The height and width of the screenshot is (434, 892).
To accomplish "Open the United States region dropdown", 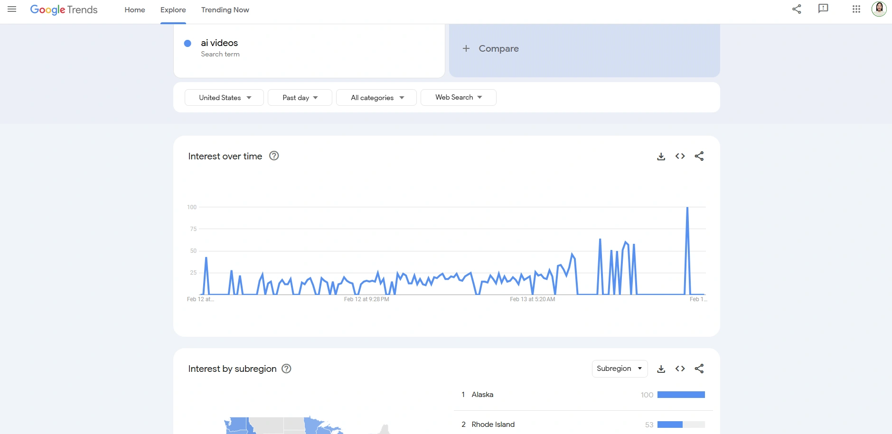I will coord(224,98).
